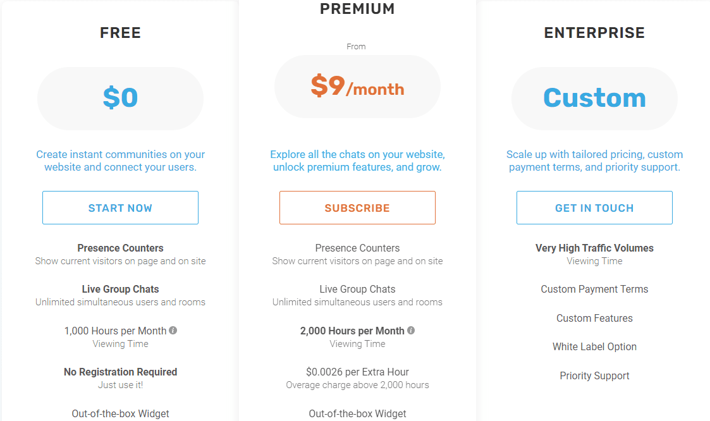This screenshot has height=421, width=710.
Task: Click info icon beside 2,000 Hours per Month
Action: [x=411, y=331]
